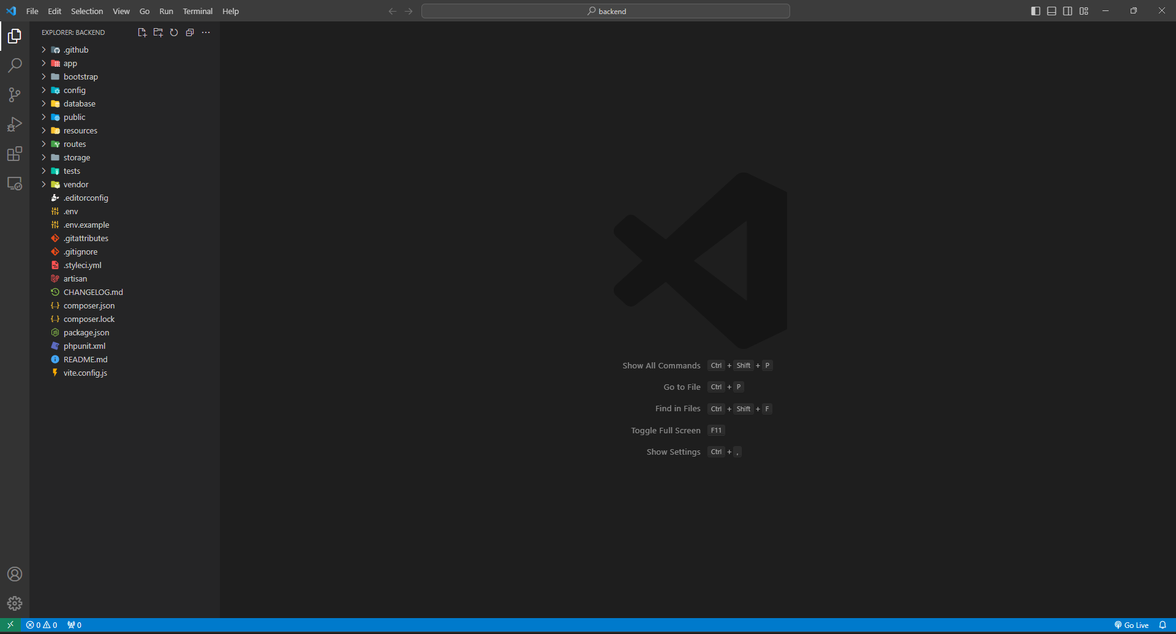Open the Search view in activity bar

pyautogui.click(x=15, y=65)
